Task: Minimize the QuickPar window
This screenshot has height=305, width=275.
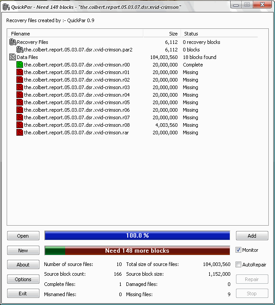Action: pos(236,4)
